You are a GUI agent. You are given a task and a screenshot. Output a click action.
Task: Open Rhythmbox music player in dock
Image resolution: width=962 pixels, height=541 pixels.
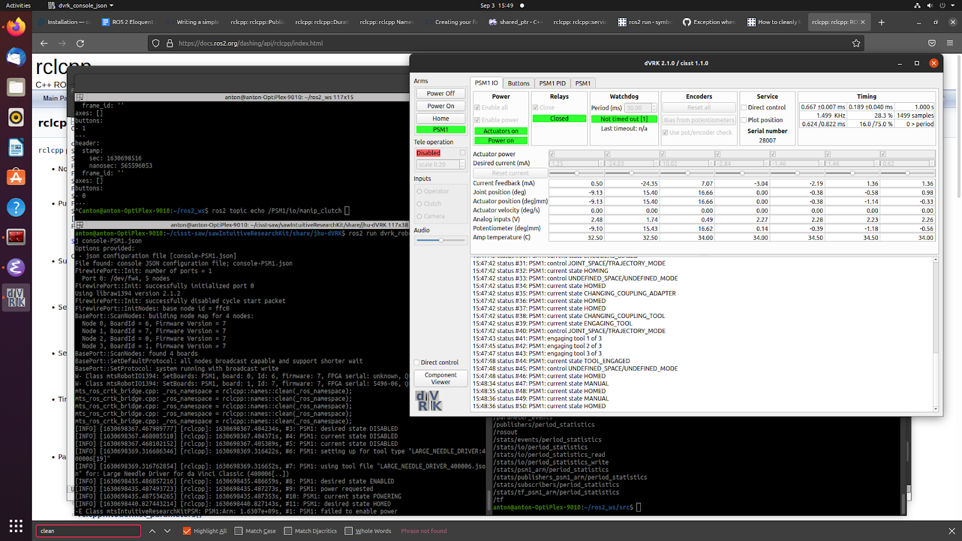[16, 117]
